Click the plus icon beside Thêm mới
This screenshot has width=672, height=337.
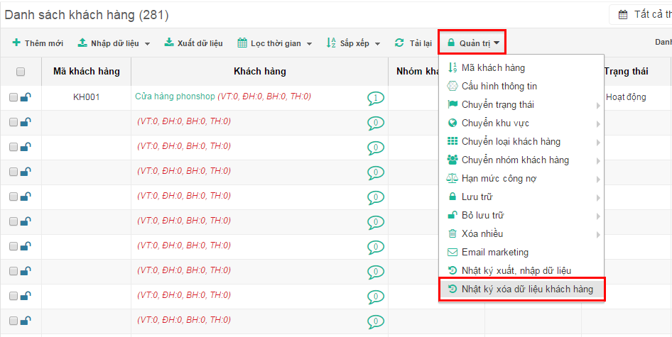16,43
